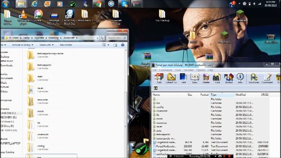This screenshot has width=281, height=158.
Task: Click New folder in Explorer toolbar
Action: click(x=66, y=45)
